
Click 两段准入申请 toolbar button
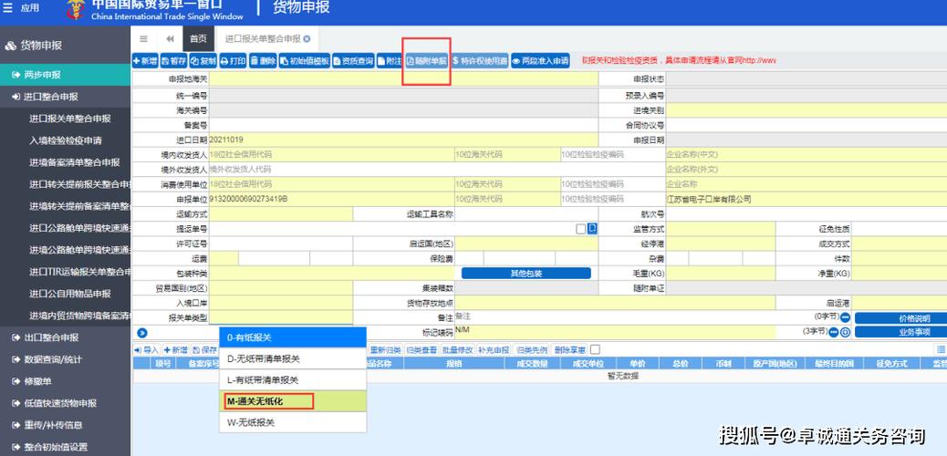540,61
